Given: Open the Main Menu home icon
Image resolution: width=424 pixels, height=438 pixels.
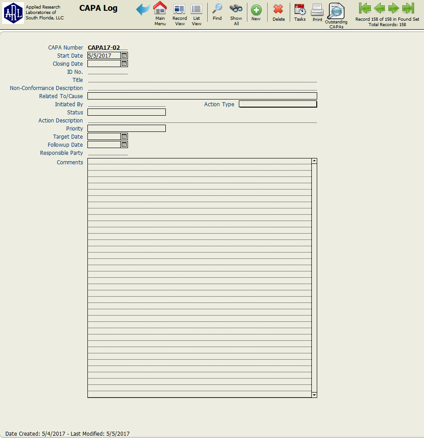Looking at the screenshot, I should coord(160,8).
